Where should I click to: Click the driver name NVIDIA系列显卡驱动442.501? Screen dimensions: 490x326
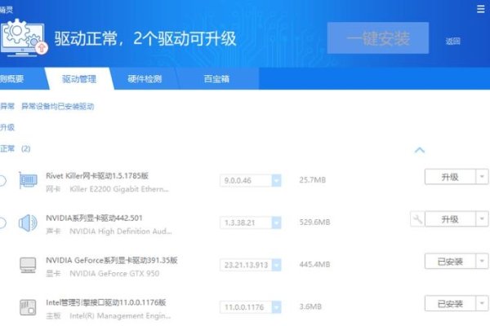tap(94, 218)
